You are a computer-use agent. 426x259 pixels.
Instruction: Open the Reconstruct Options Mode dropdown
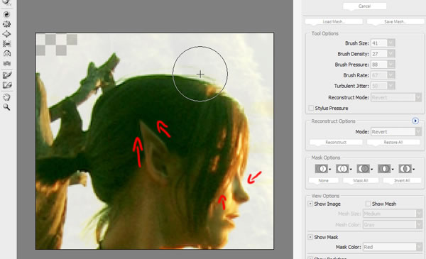click(x=396, y=132)
